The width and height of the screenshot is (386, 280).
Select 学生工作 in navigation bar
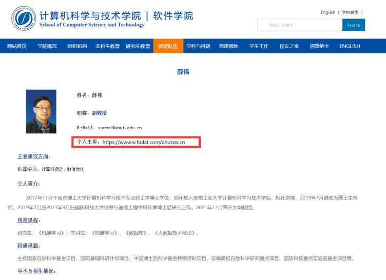pyautogui.click(x=259, y=46)
